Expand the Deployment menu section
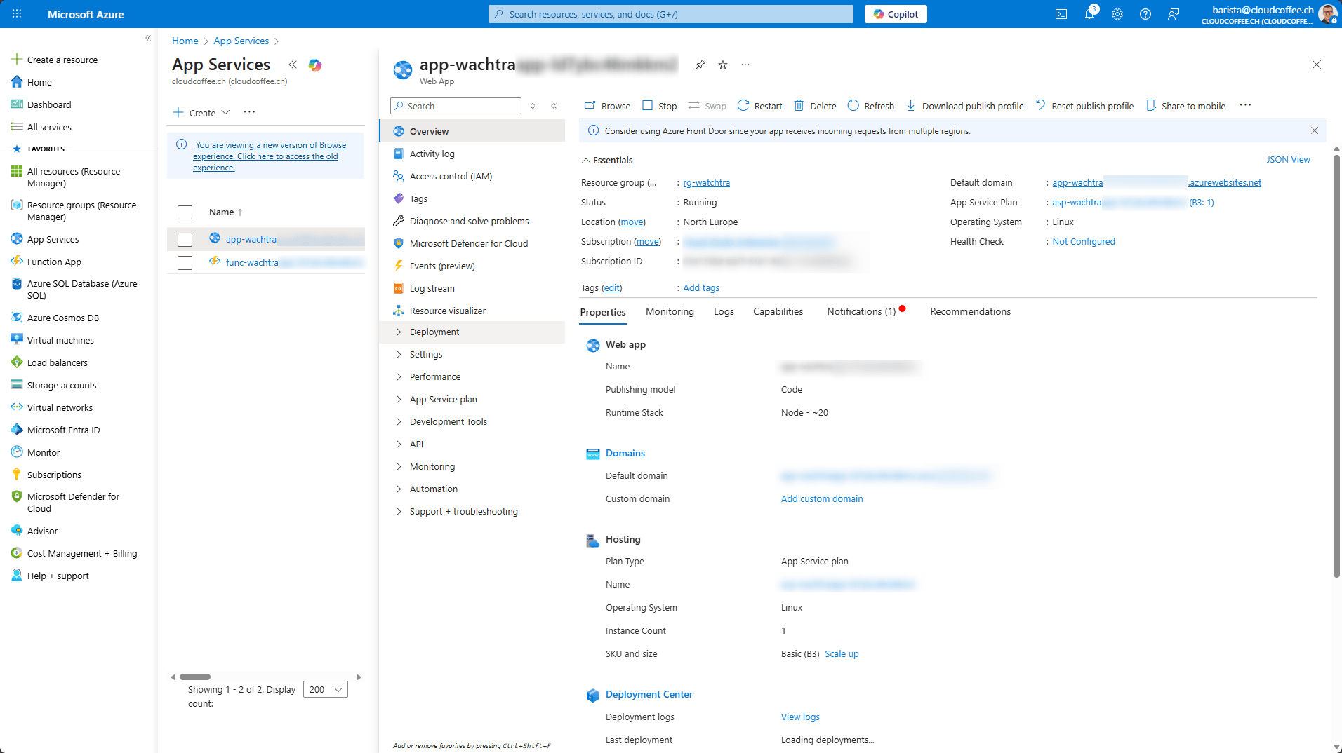Image resolution: width=1342 pixels, height=753 pixels. click(x=434, y=332)
